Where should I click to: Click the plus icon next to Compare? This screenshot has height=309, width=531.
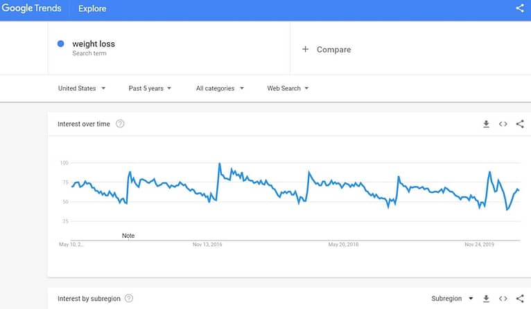[305, 49]
